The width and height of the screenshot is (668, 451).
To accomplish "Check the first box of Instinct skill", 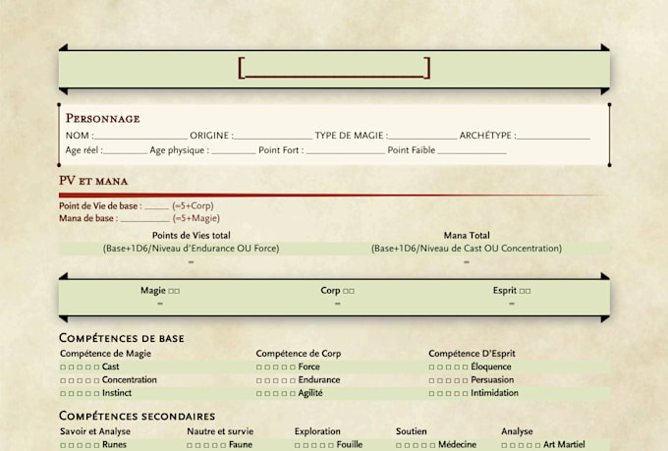I will click(63, 393).
